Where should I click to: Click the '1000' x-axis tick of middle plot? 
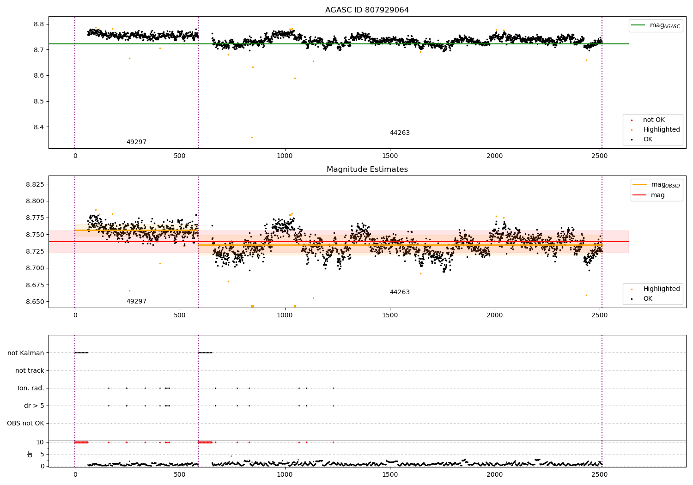285,315
